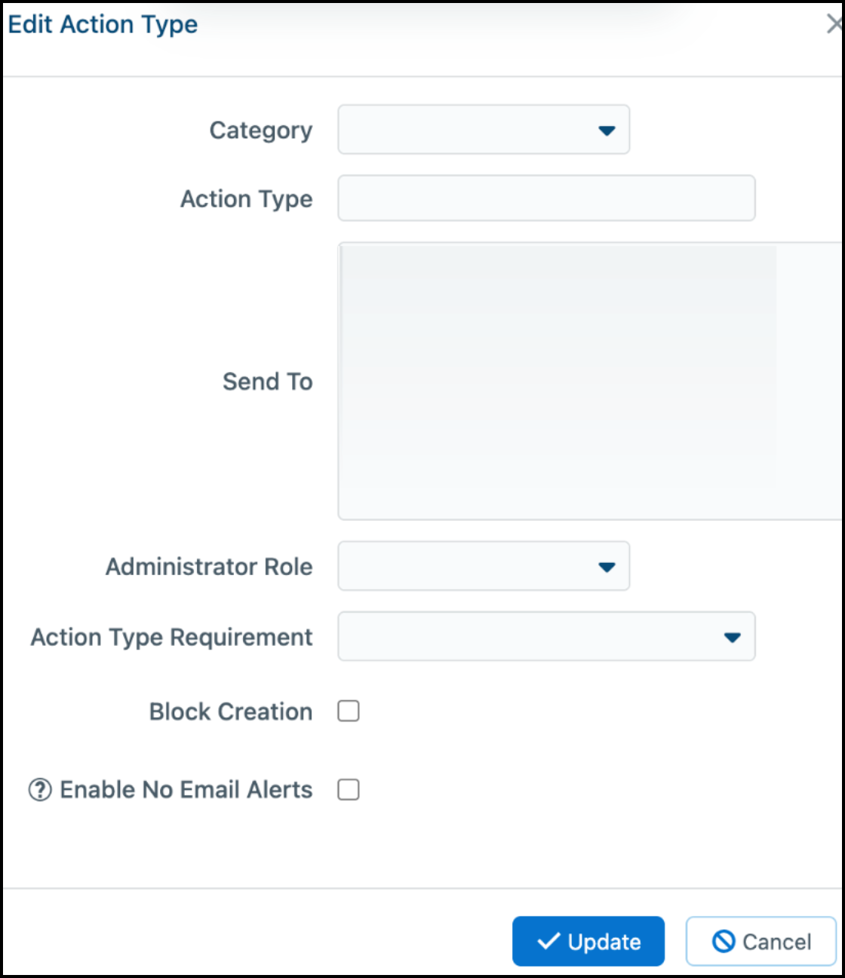
Task: Open the Action Type Requirement dropdown
Action: [546, 637]
